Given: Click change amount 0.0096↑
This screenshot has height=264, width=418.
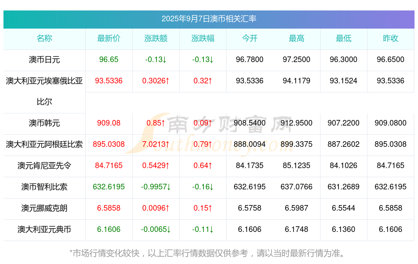Looking at the screenshot, I should [x=156, y=208].
